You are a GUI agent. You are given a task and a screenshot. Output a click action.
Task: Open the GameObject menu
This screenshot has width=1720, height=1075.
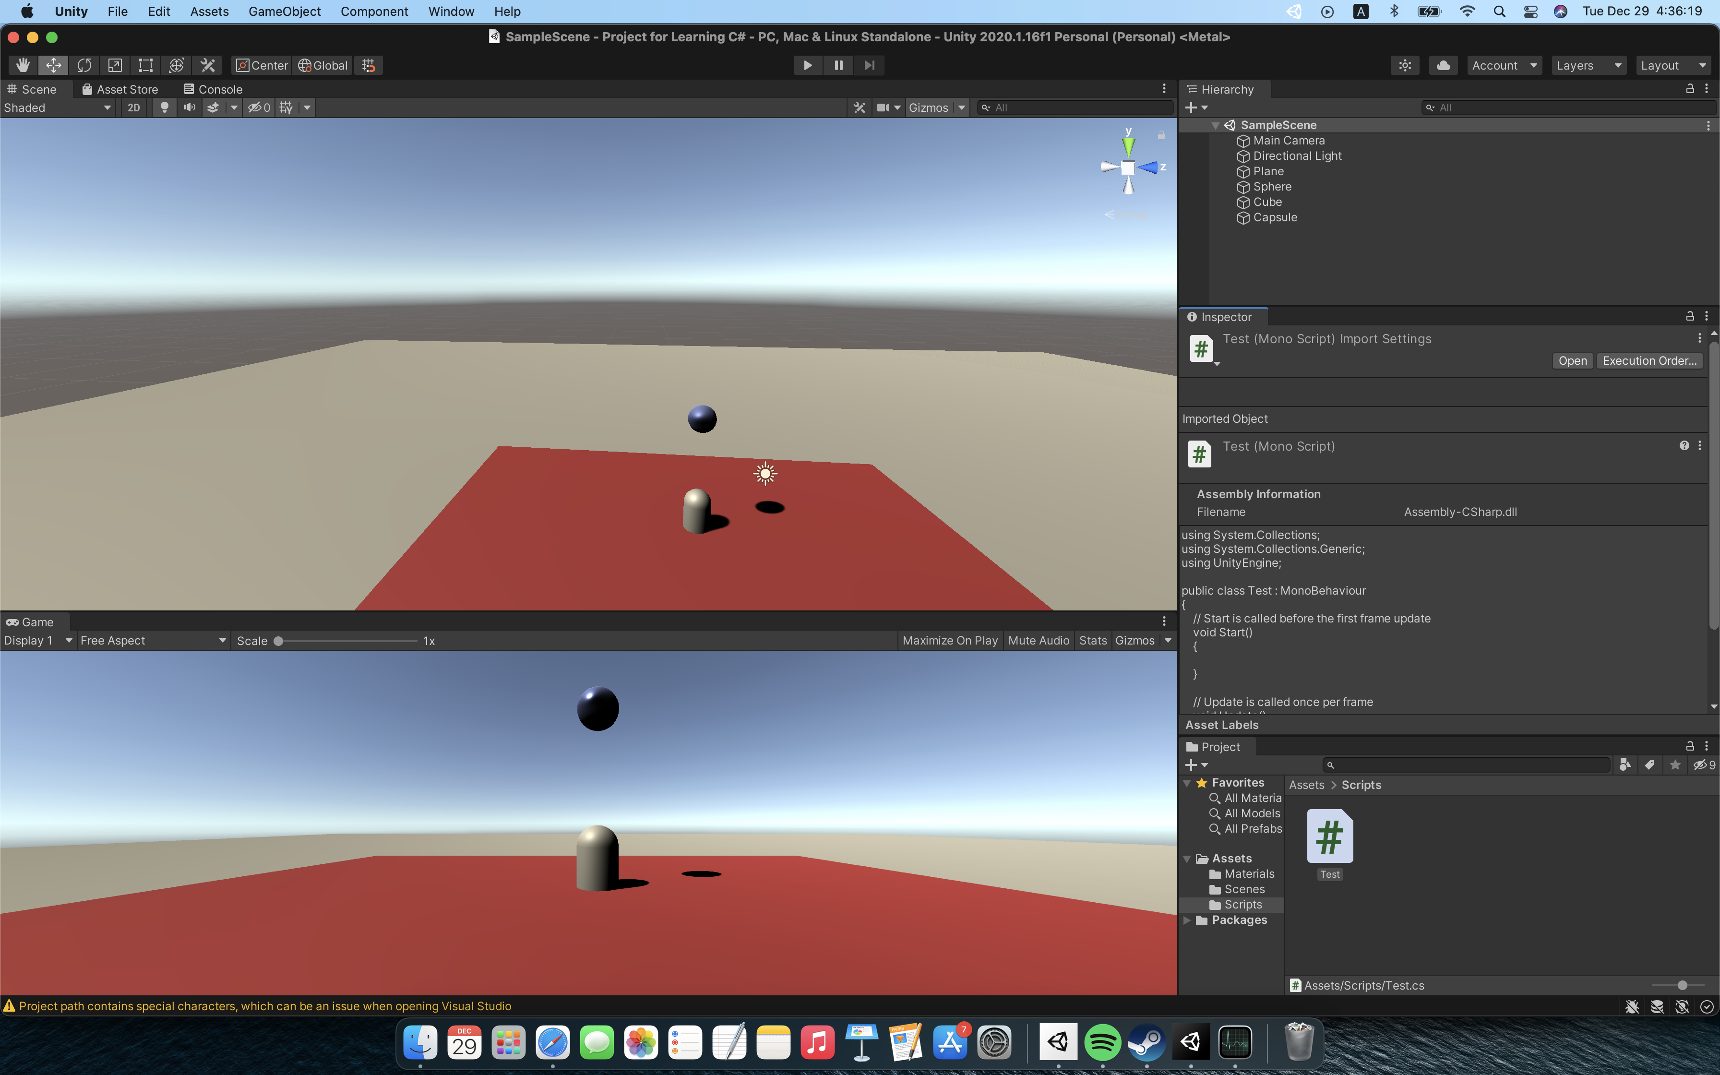284,12
